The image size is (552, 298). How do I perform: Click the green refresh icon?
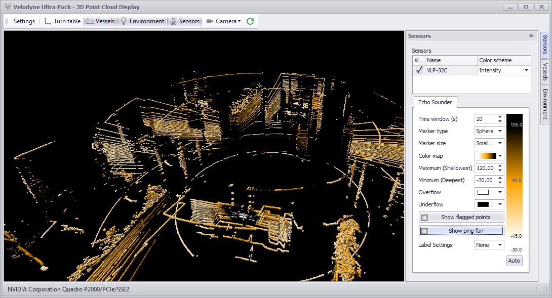point(250,21)
